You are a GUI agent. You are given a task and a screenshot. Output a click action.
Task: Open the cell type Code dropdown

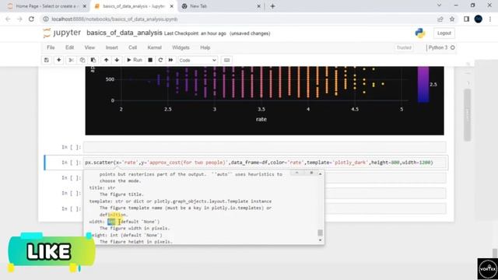click(x=198, y=61)
